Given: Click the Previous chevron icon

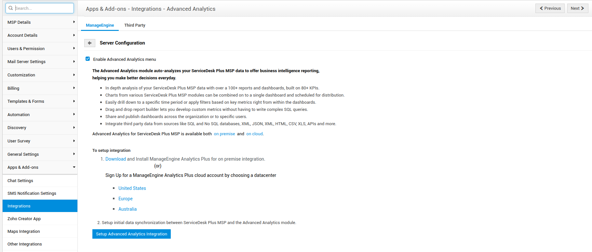Looking at the screenshot, I should click(541, 8).
